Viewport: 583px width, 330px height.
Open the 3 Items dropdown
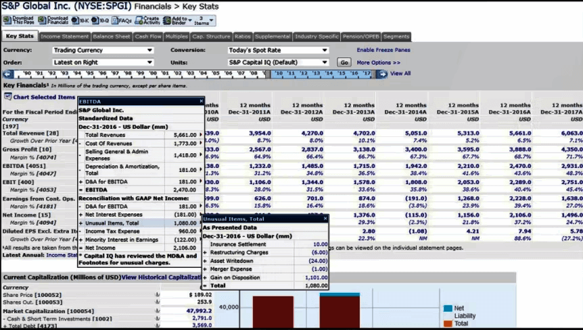[204, 20]
